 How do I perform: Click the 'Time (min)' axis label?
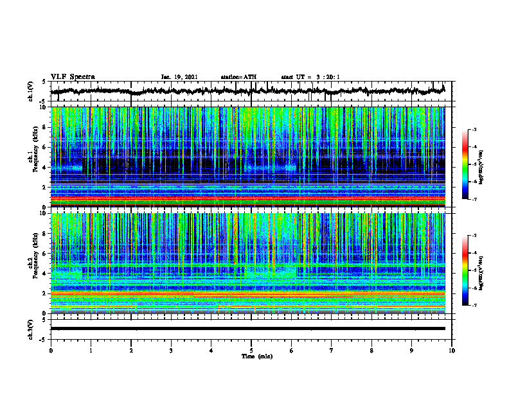[x=257, y=356]
